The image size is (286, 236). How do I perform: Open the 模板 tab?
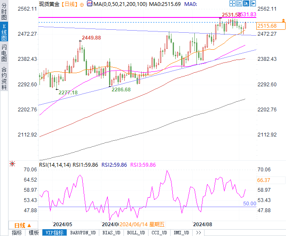coord(34,233)
